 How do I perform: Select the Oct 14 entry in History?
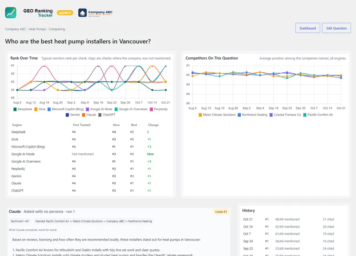[x=294, y=227]
